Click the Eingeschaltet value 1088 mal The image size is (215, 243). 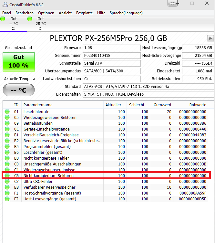(x=198, y=71)
